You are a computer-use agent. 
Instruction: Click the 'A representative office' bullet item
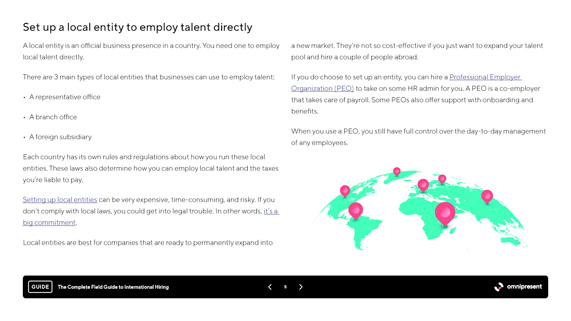tap(65, 97)
